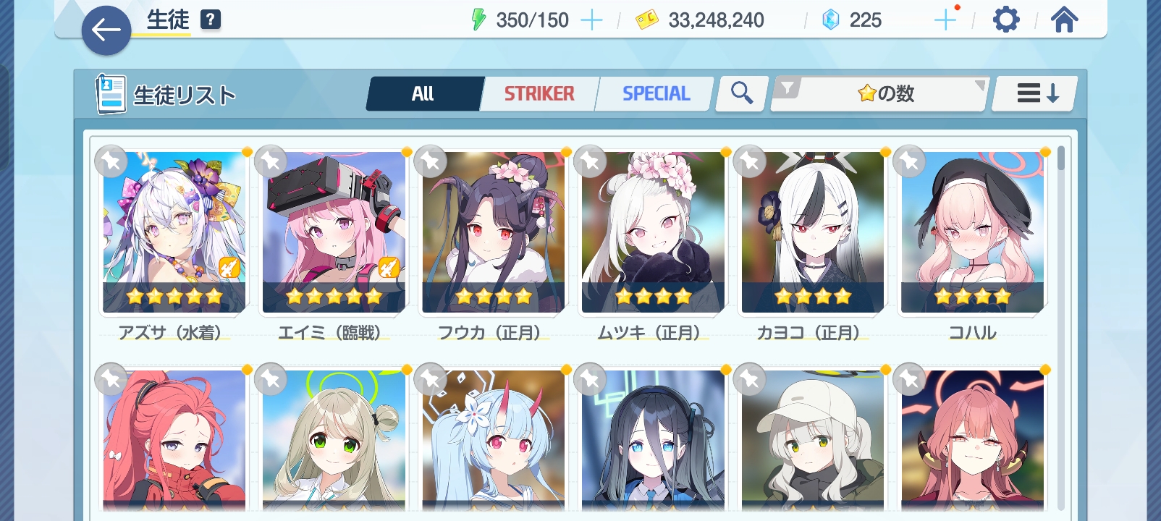Viewport: 1161px width, 521px height.
Task: Toggle favorite pin on フウカ(正月)
Action: click(x=430, y=161)
